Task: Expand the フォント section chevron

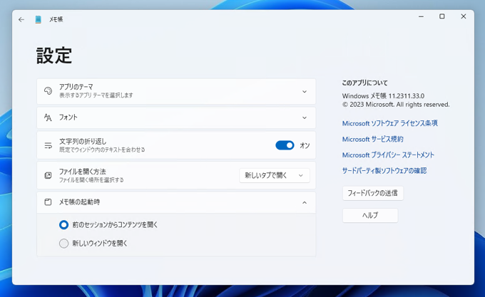Action: (x=305, y=118)
